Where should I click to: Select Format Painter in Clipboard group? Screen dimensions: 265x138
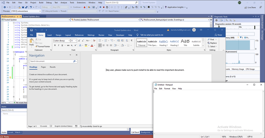(43, 46)
